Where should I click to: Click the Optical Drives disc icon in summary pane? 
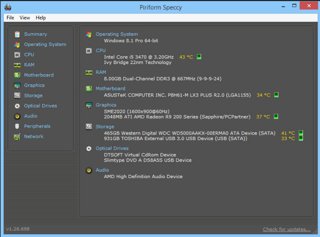(x=89, y=148)
